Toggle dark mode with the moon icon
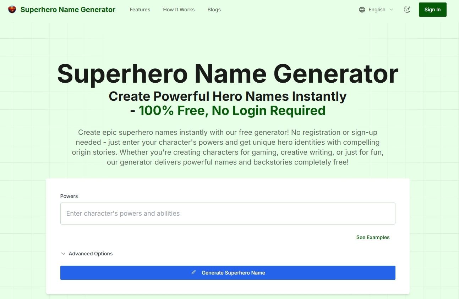Viewport: 459px width, 299px height. pos(407,10)
